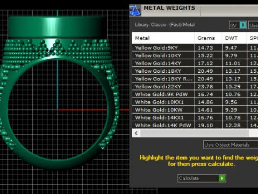Select row Yellow Gold:14KY
258x194 pixels.
coord(195,63)
